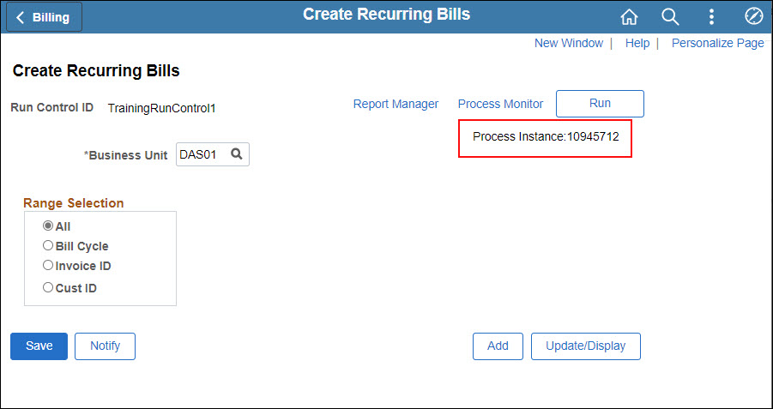The width and height of the screenshot is (773, 409).
Task: Click the Add button
Action: [x=498, y=346]
